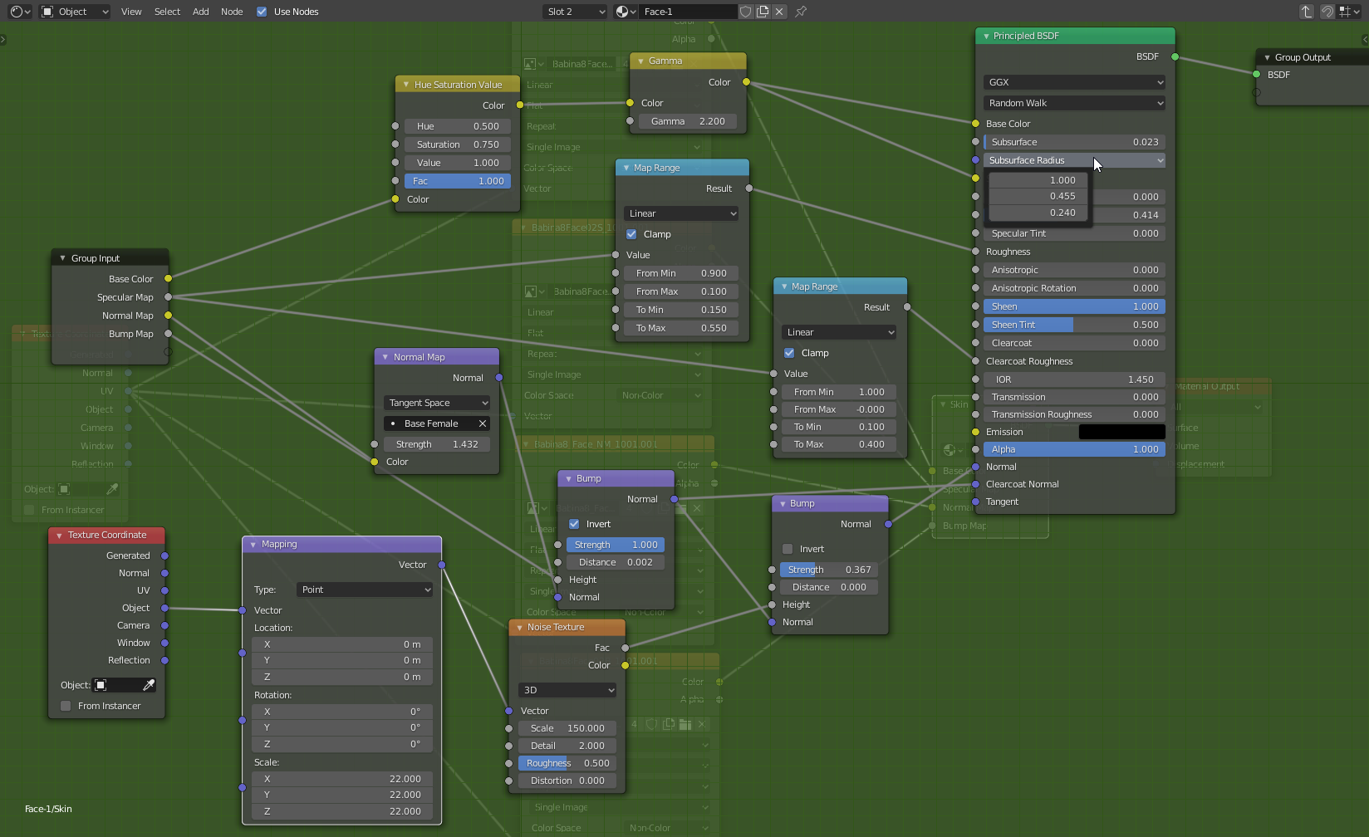Adjust the Sheen Tint slider
Image resolution: width=1369 pixels, height=837 pixels.
pyautogui.click(x=1074, y=325)
